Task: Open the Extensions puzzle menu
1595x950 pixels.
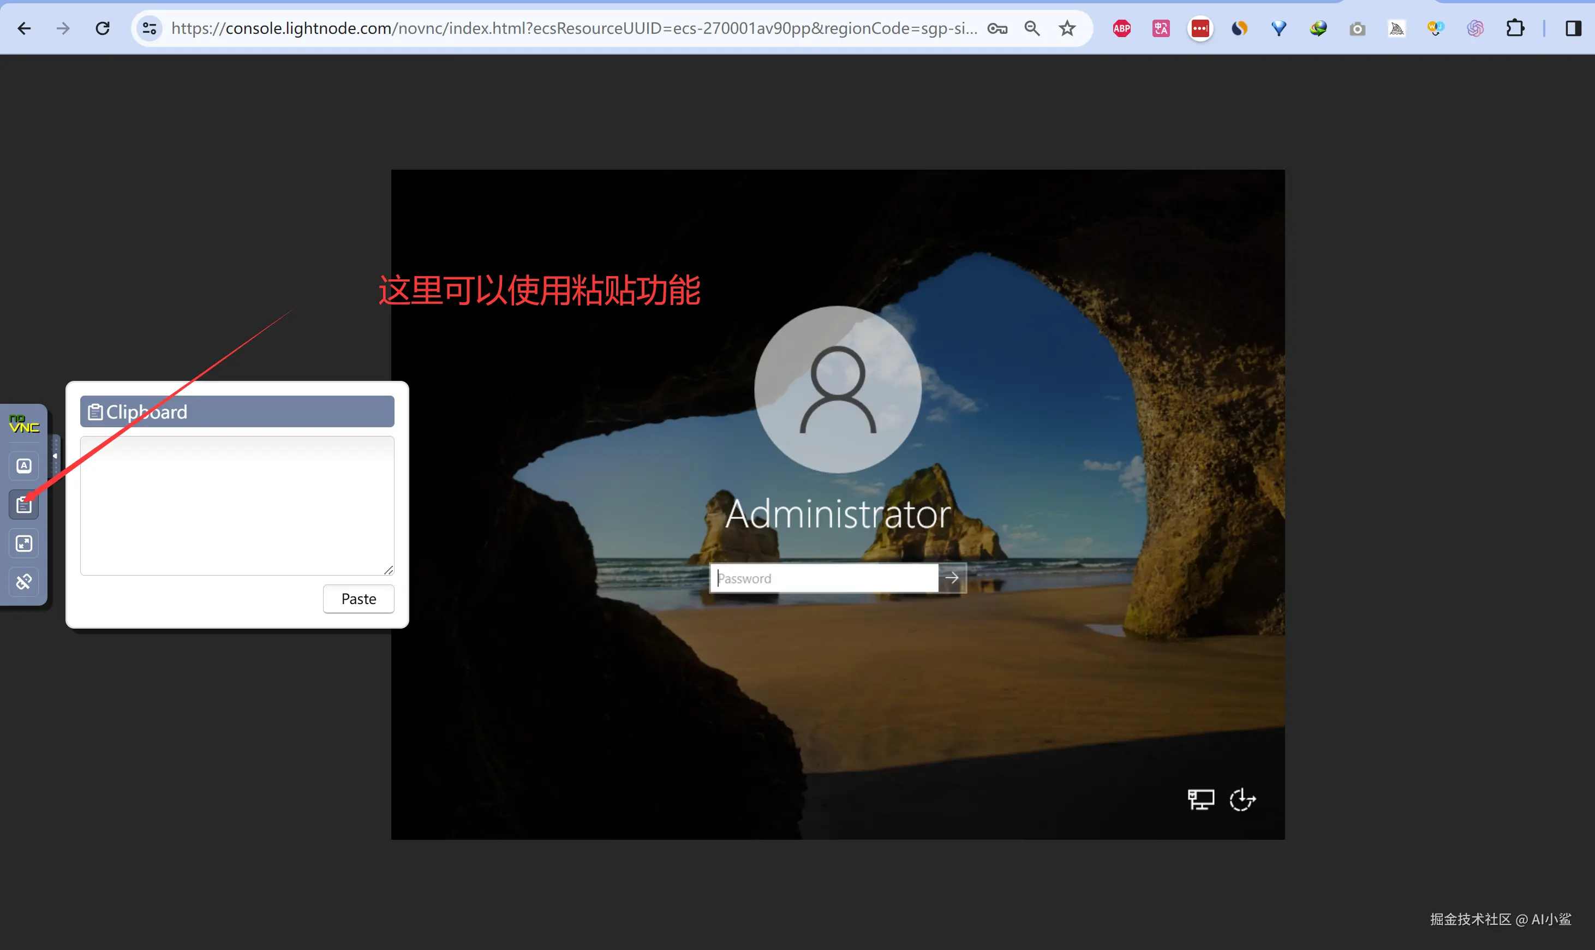Action: [1515, 28]
